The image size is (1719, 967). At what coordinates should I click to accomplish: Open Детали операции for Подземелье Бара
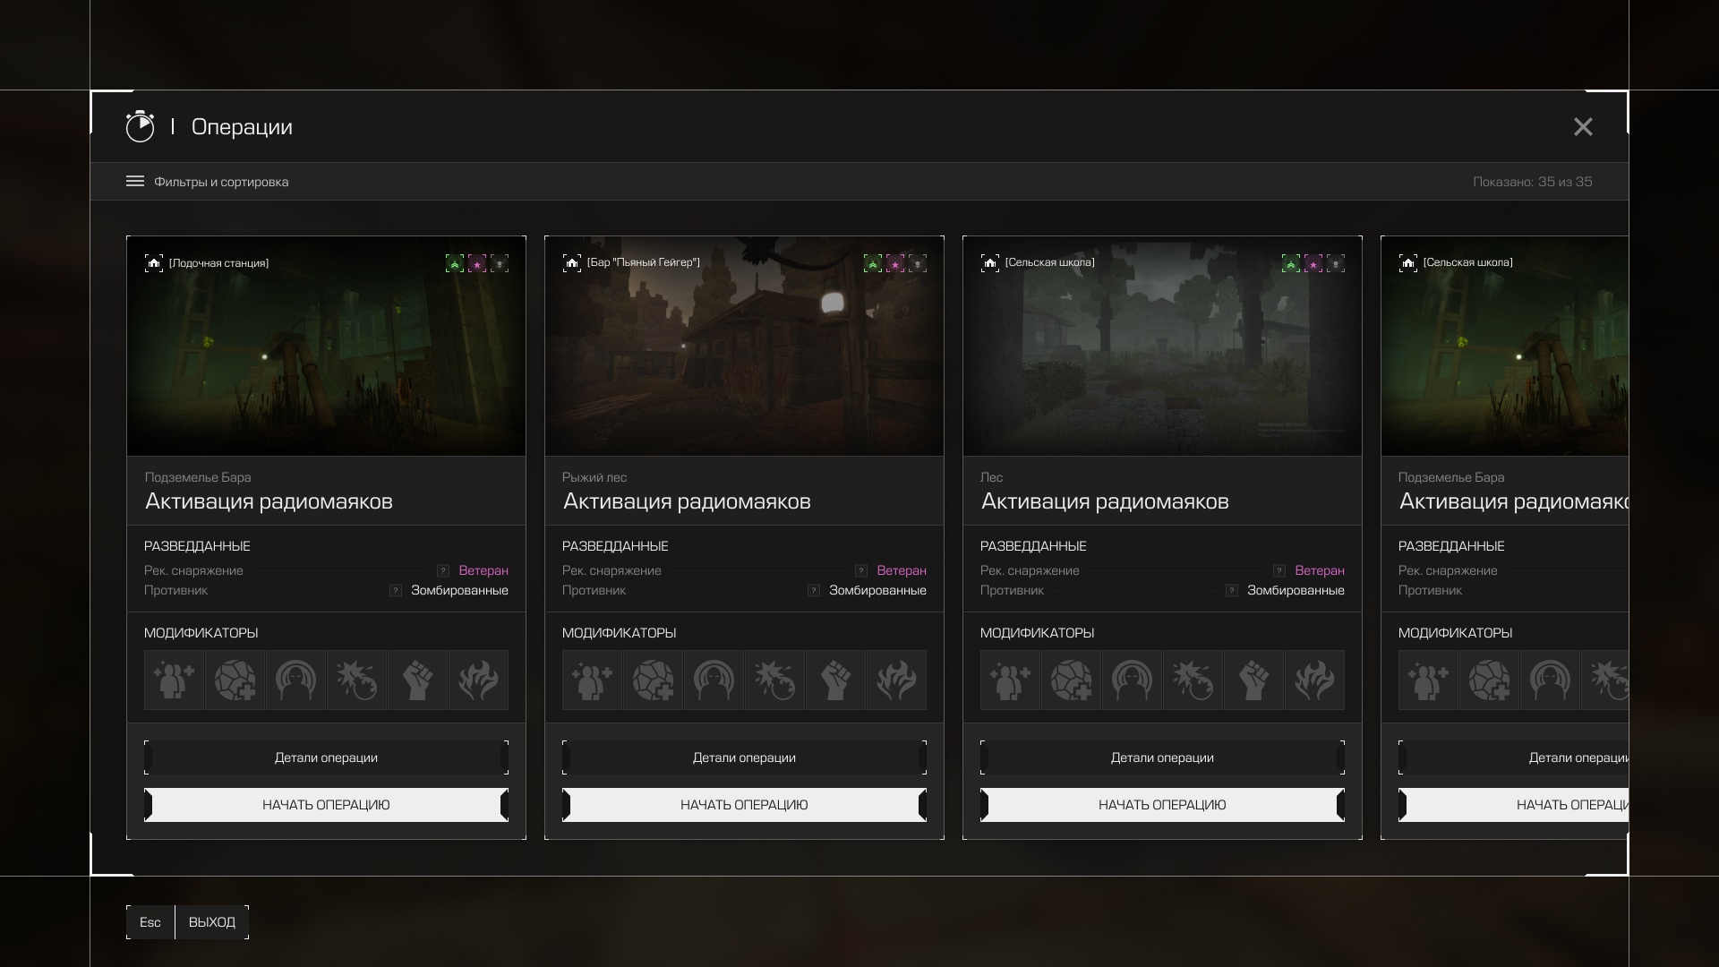326,757
